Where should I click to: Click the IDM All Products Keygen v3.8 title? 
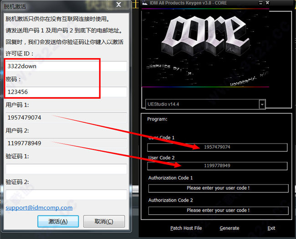pyautogui.click(x=188, y=3)
